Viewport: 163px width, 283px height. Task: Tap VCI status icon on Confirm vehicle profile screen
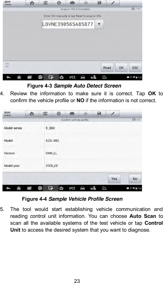click(x=72, y=188)
